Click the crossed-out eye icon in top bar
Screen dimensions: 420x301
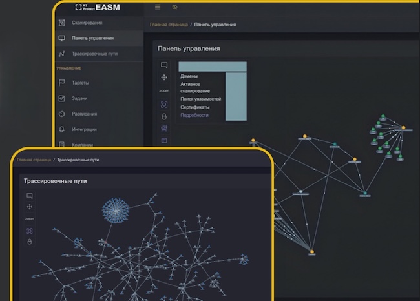pos(174,7)
